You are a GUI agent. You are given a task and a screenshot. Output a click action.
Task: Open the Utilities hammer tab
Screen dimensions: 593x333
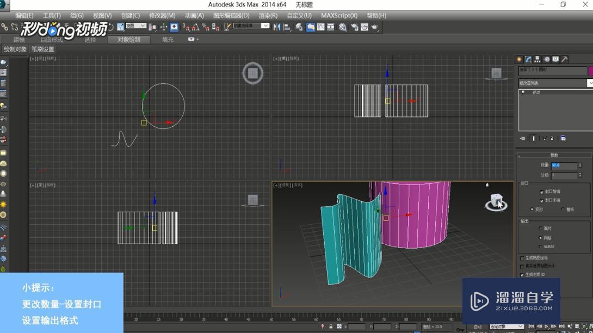pyautogui.click(x=565, y=59)
